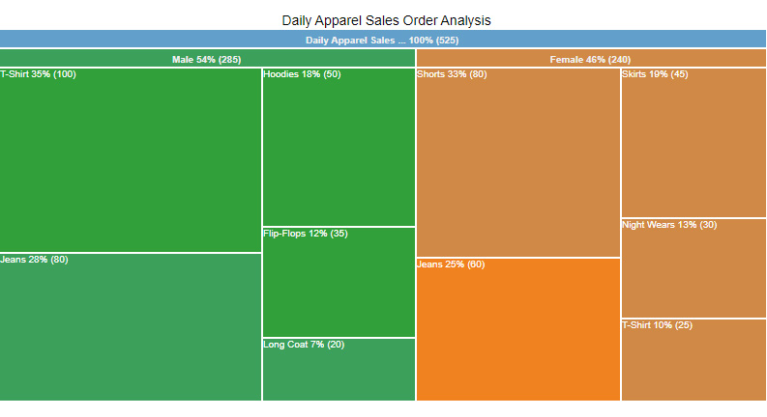Click the Skirts 19% label text
767x417 pixels.
click(645, 74)
